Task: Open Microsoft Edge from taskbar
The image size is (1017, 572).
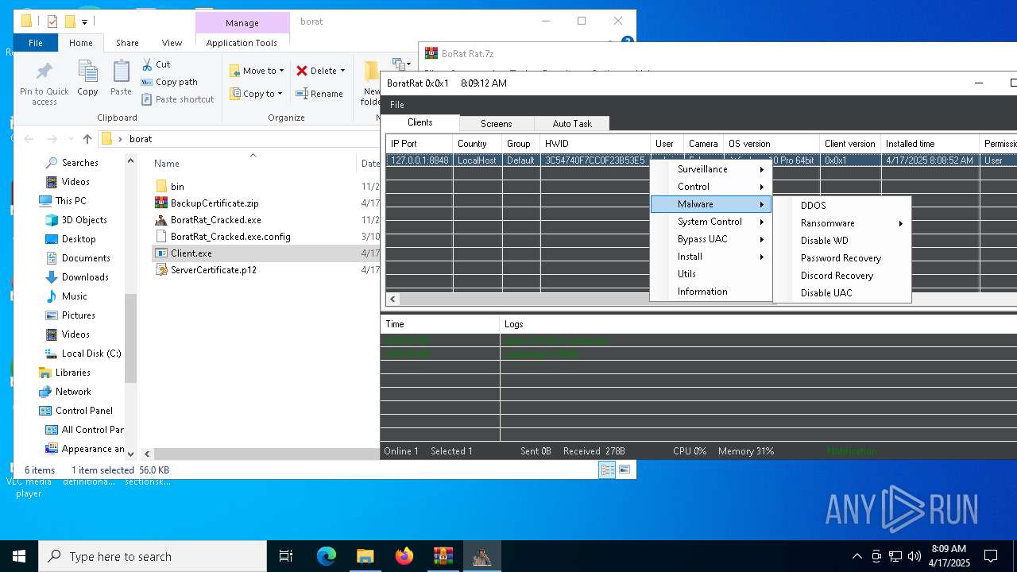Action: 327,556
